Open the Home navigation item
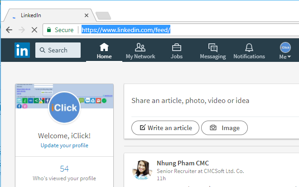The image size is (299, 187). coord(104,51)
